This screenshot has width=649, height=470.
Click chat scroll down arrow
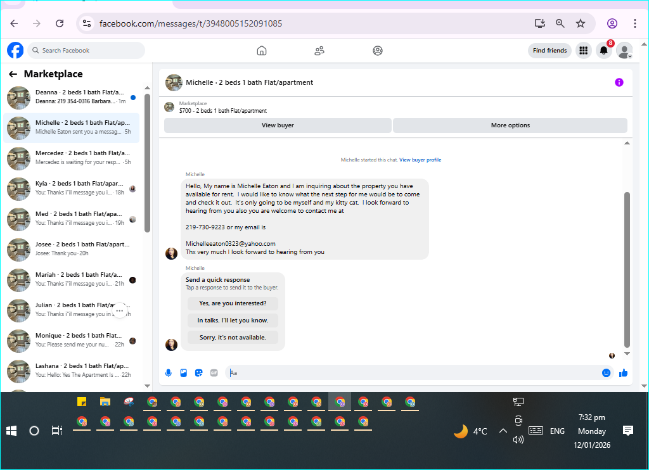(627, 353)
